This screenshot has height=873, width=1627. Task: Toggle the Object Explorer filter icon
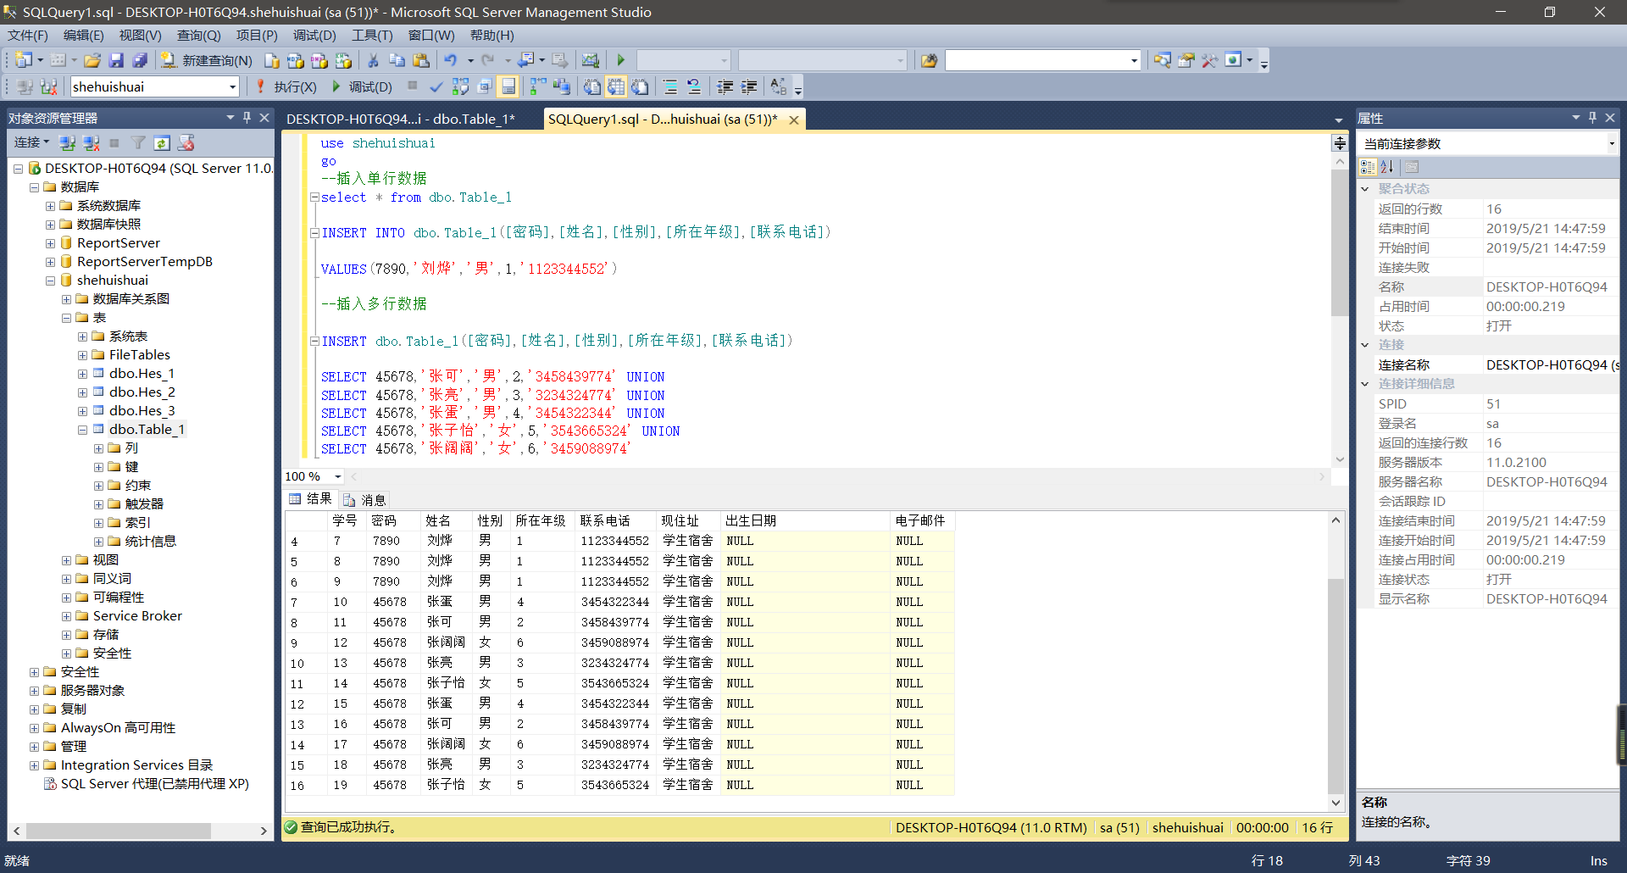tap(138, 143)
